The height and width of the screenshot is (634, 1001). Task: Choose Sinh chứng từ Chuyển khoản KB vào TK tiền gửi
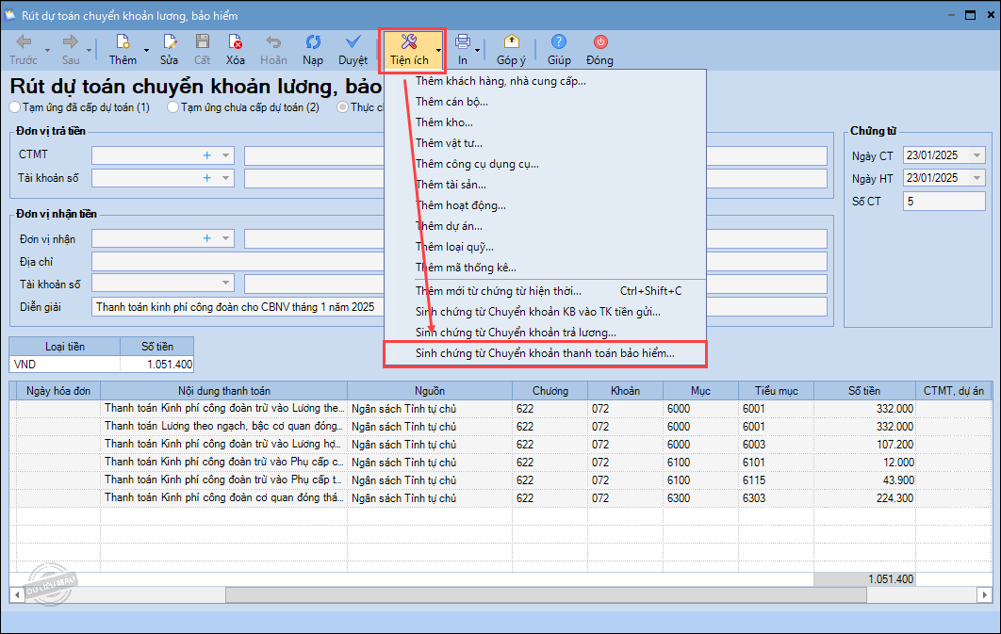(x=545, y=312)
